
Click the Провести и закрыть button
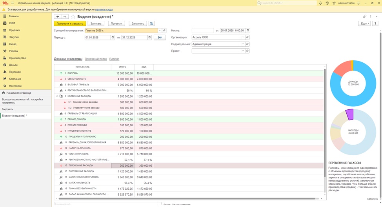click(70, 24)
